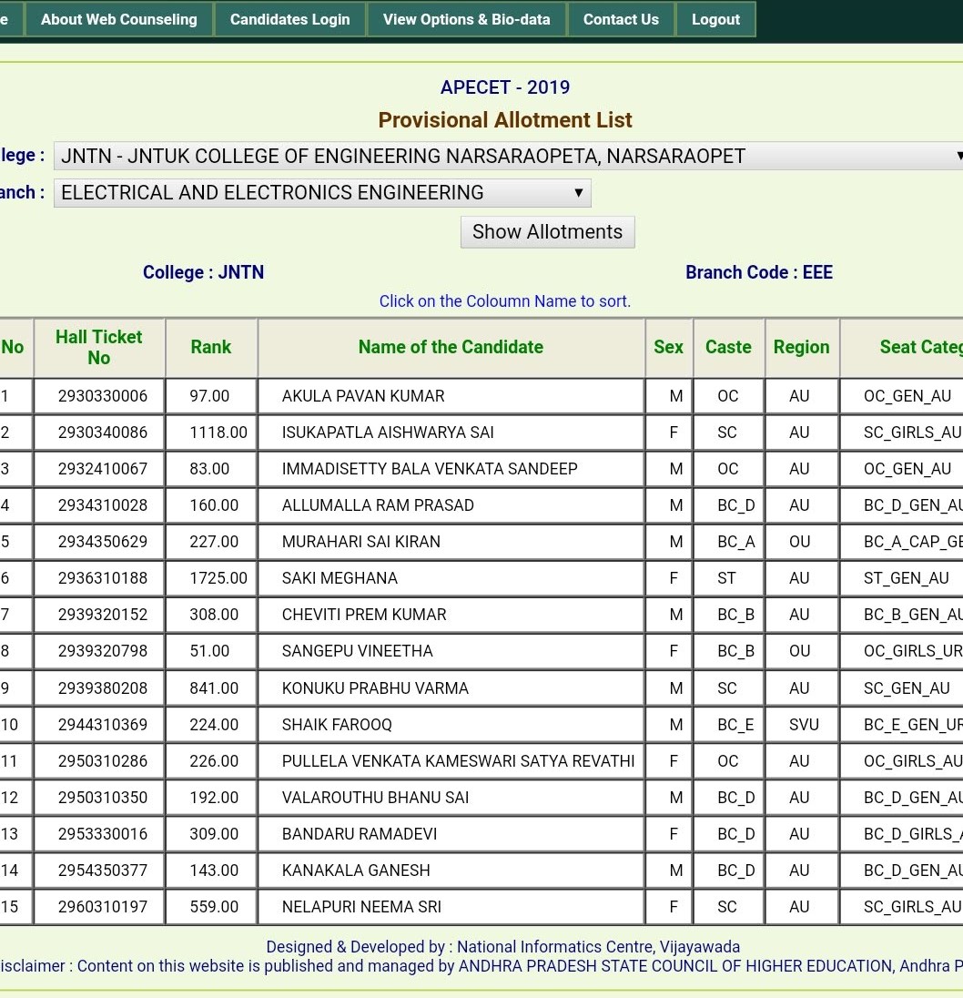Click rank value 1118.00

click(x=218, y=433)
